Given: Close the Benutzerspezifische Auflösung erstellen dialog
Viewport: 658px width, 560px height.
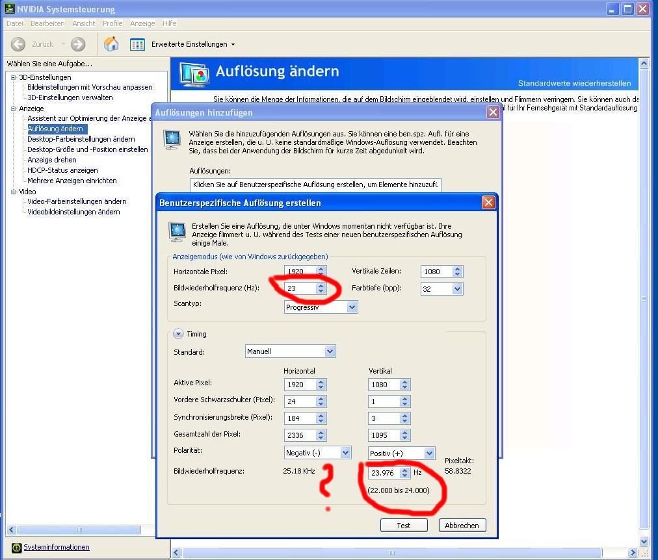Looking at the screenshot, I should 488,203.
